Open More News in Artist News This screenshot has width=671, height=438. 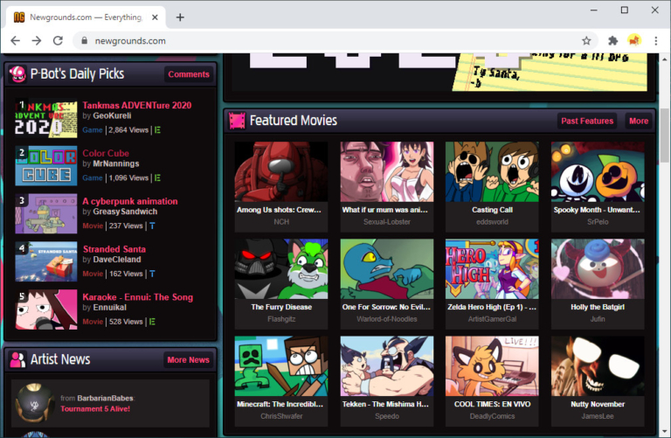tap(188, 359)
